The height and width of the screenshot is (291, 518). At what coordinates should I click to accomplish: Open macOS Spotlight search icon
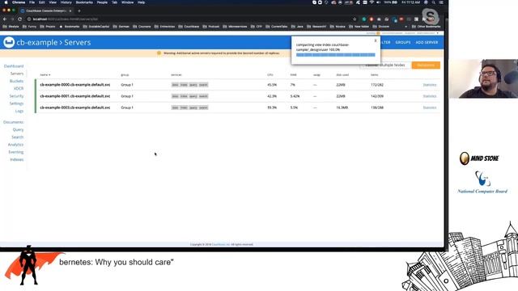434,2
